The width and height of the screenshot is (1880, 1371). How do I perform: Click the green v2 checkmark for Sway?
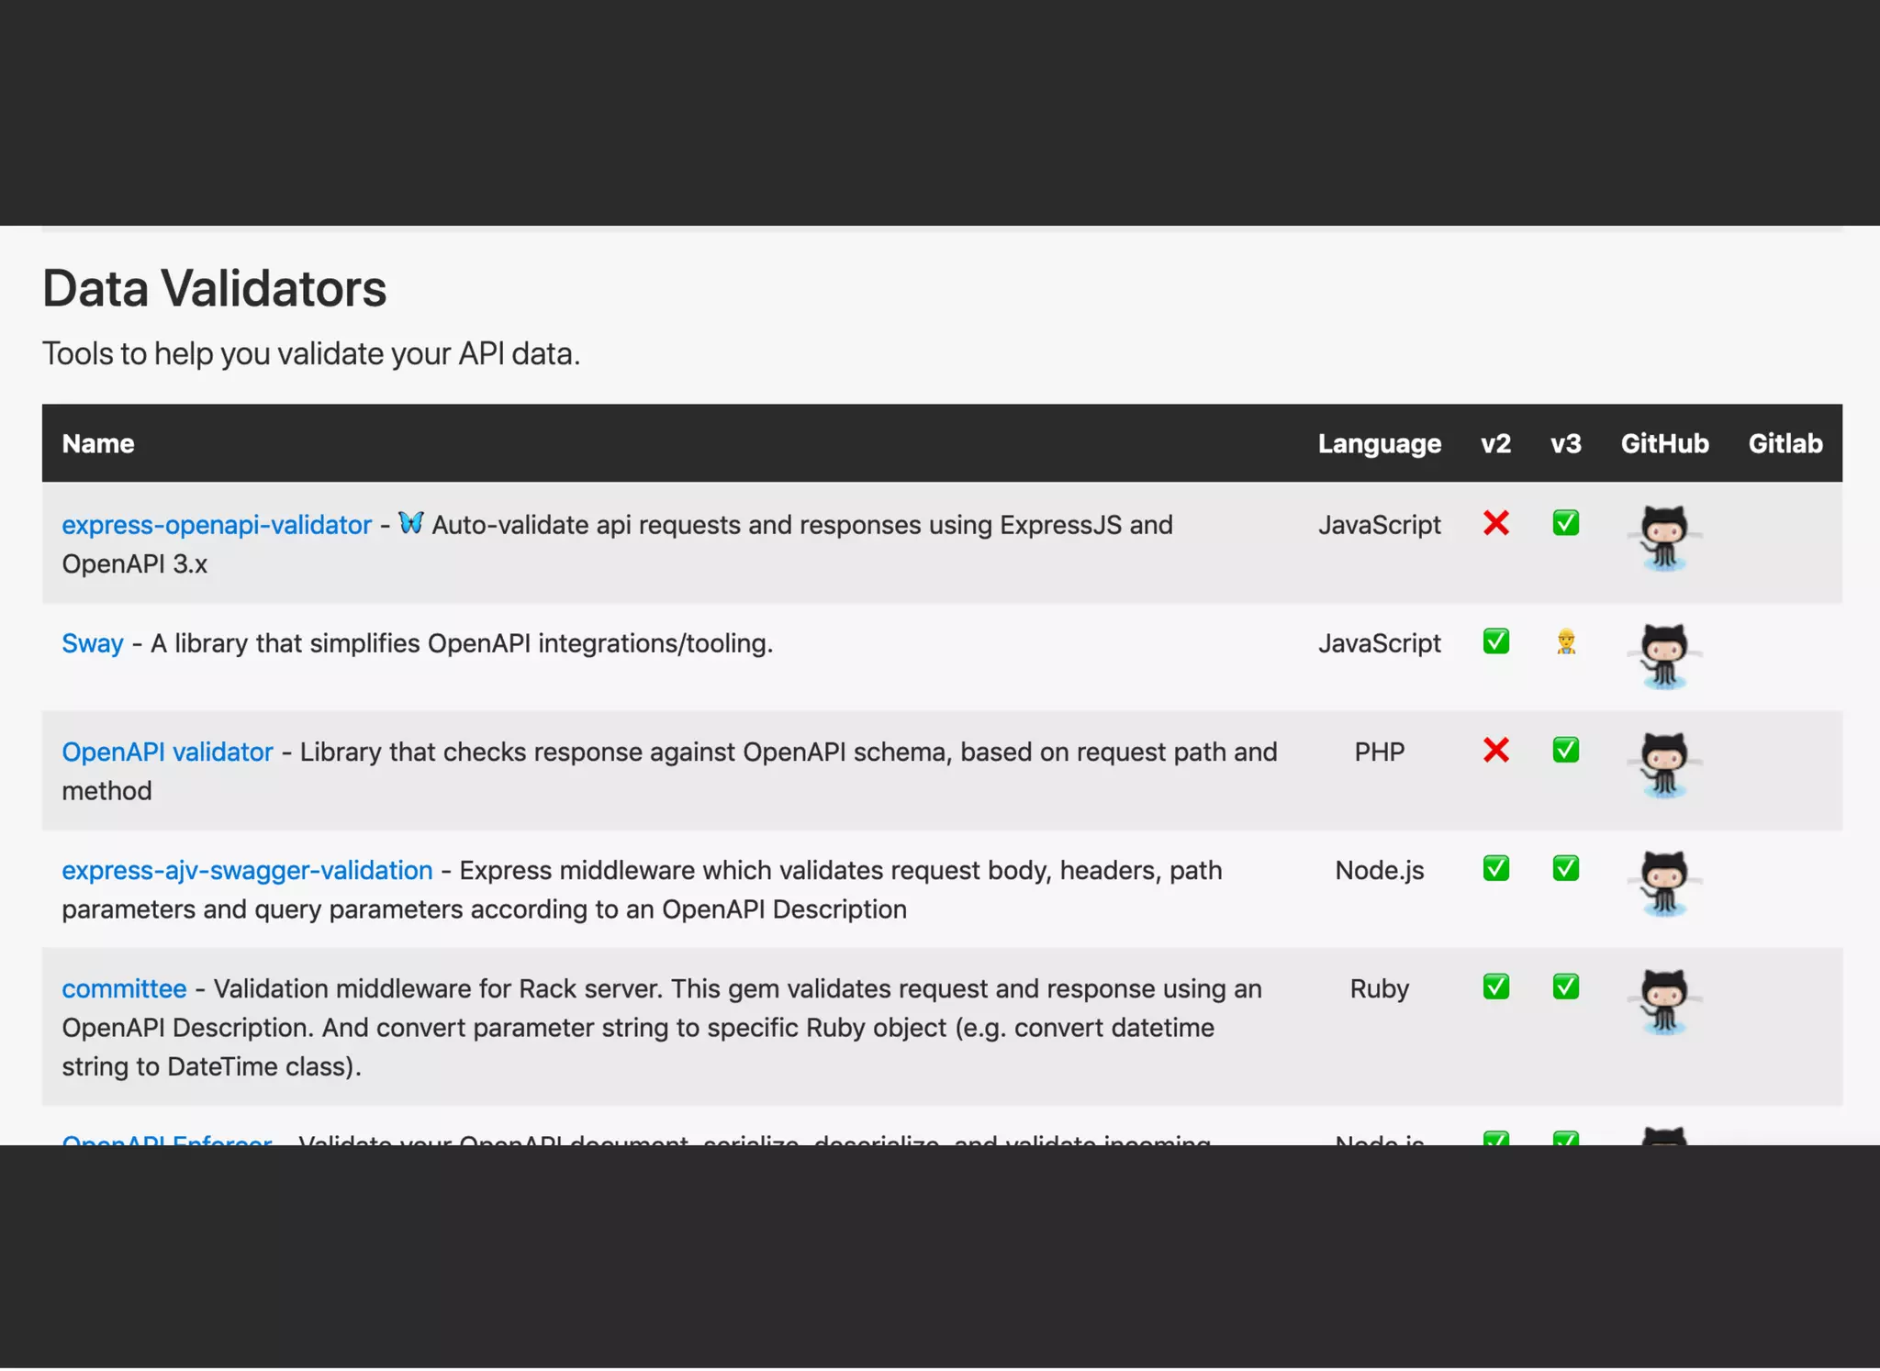coord(1495,641)
